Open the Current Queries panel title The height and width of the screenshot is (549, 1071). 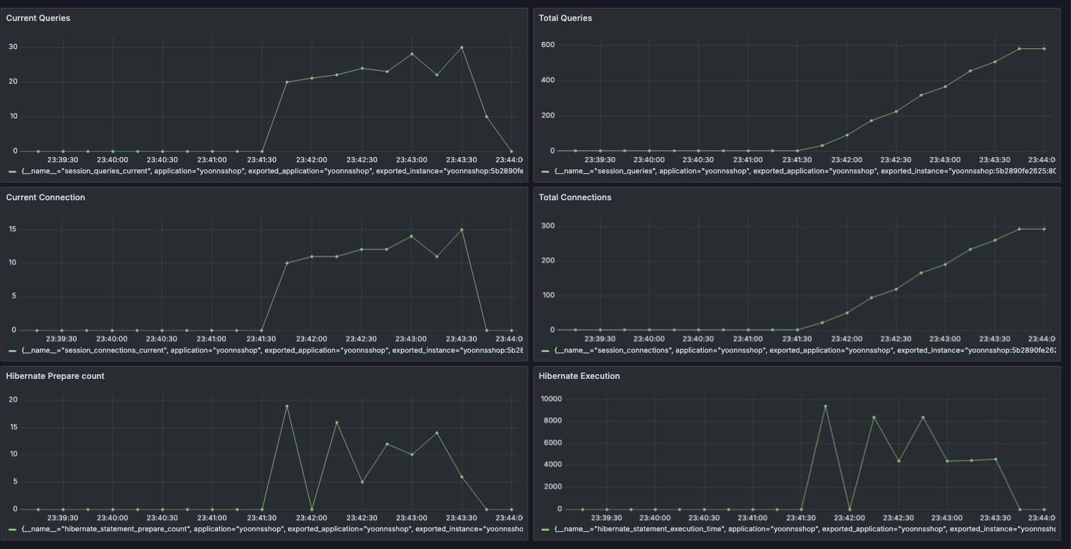click(38, 18)
